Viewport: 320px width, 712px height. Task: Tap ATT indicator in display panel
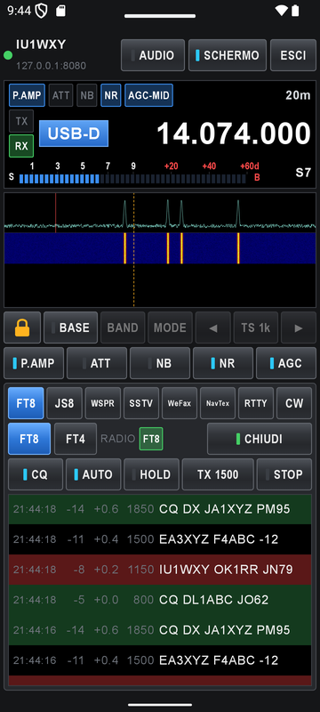coord(60,95)
